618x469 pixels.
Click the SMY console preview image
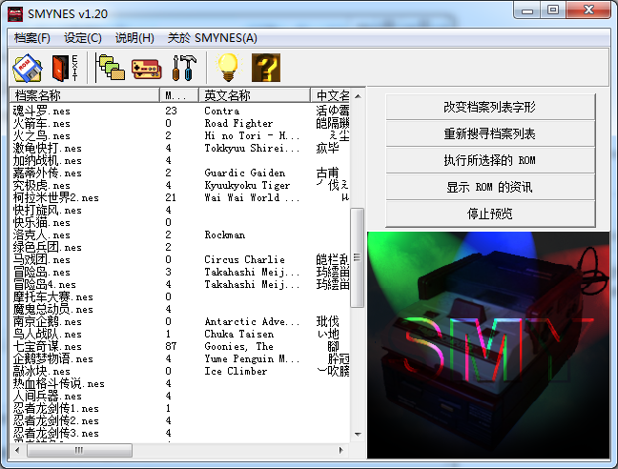pyautogui.click(x=488, y=345)
